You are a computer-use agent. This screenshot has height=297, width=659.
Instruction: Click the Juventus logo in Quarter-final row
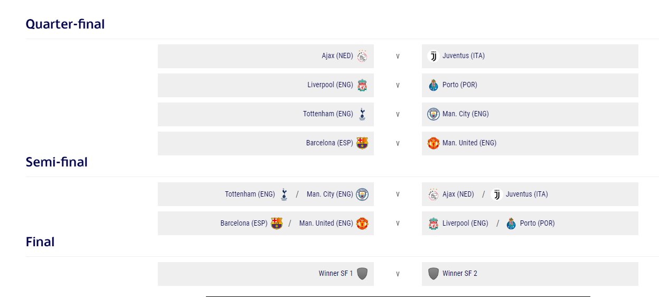coord(434,56)
